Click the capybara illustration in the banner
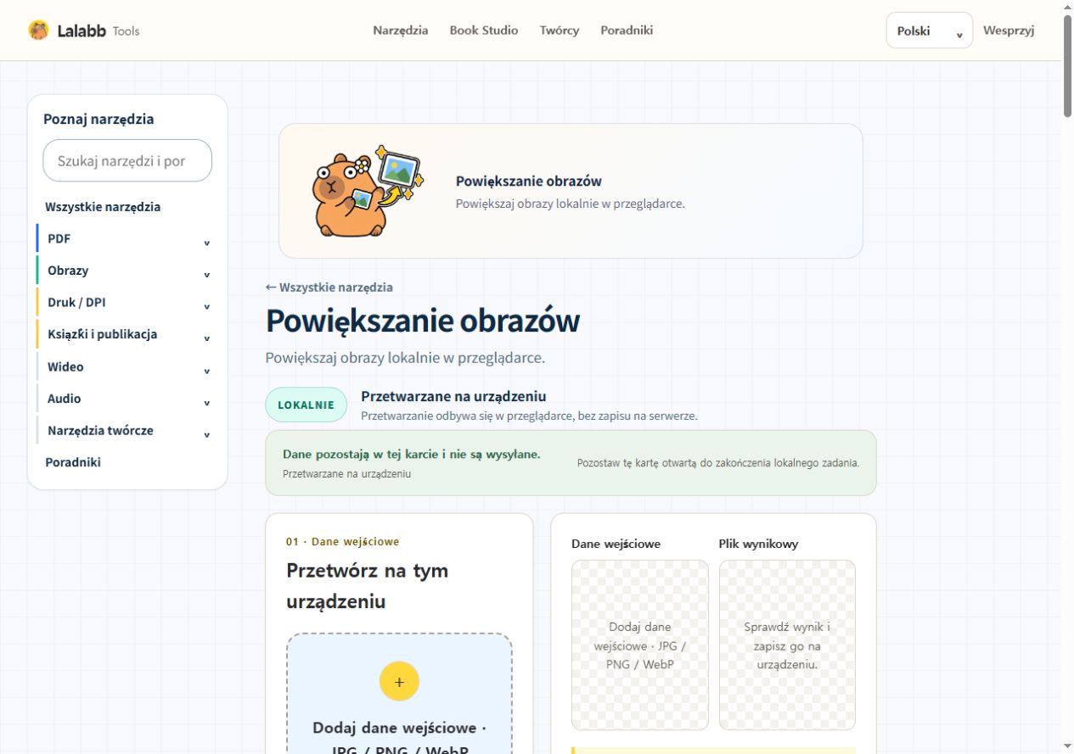Viewport: 1074px width, 754px height. pyautogui.click(x=366, y=190)
